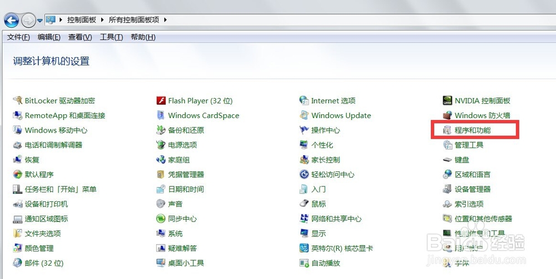Click the blue Back navigation button
Screen dimensions: 556x279
coord(11,20)
